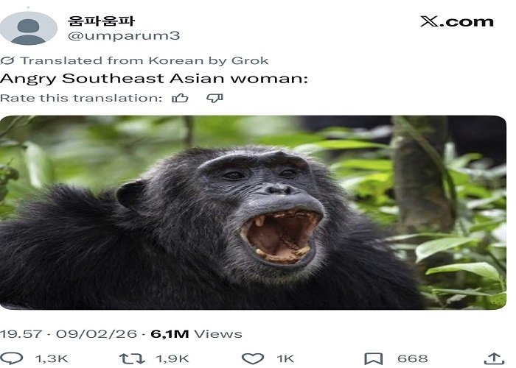Screen dimensions: 516x368
Task: Click the 09/02/26 post date
Action: [97, 334]
